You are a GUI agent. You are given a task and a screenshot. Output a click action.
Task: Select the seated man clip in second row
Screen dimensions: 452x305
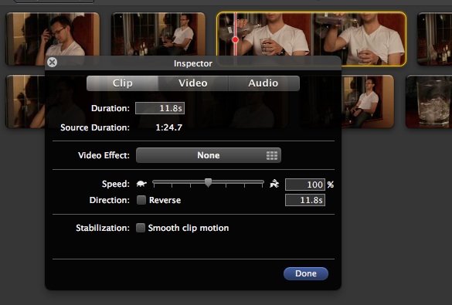coord(368,101)
